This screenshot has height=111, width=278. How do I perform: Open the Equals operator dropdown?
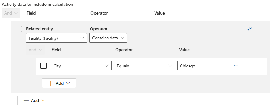(x=144, y=66)
